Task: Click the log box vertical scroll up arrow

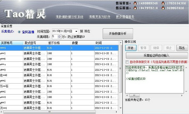Action: coord(186,68)
